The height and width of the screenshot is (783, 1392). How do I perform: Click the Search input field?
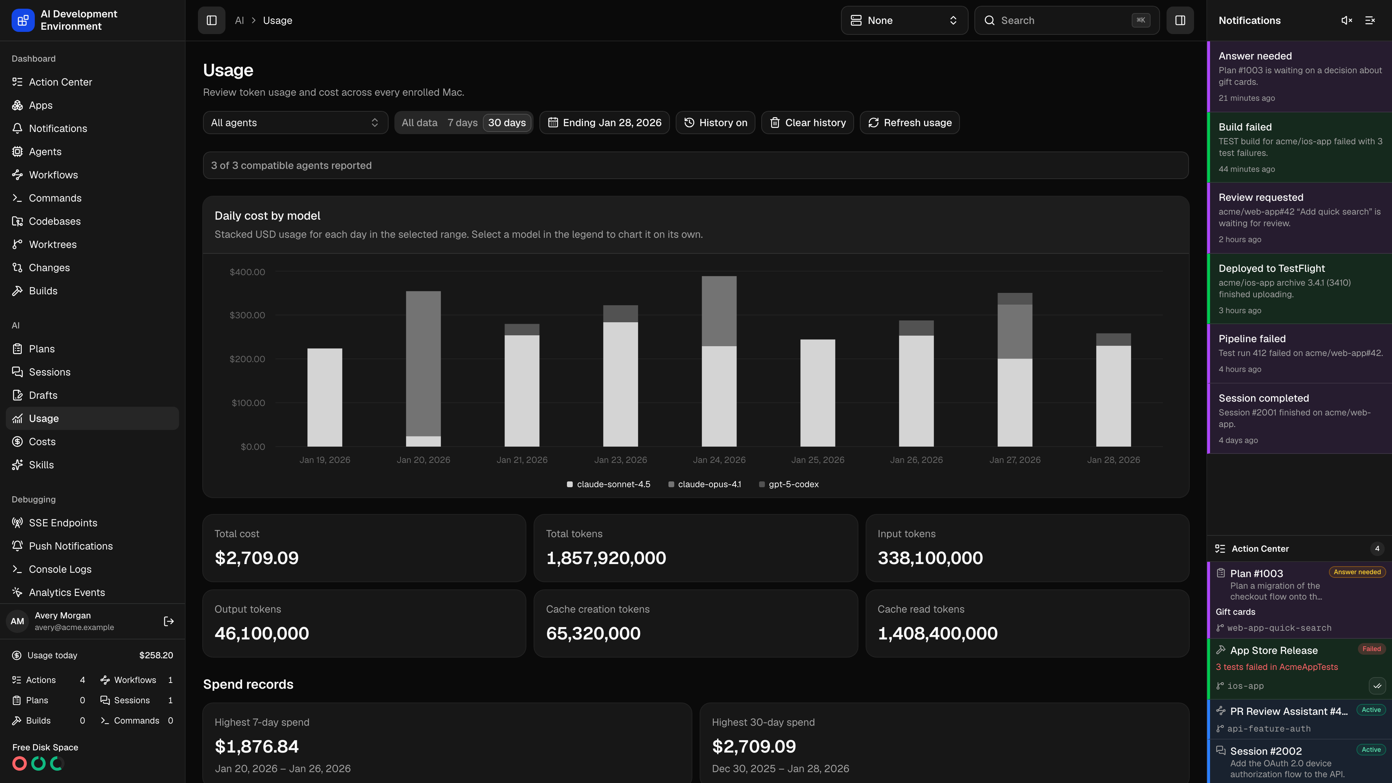point(1067,21)
